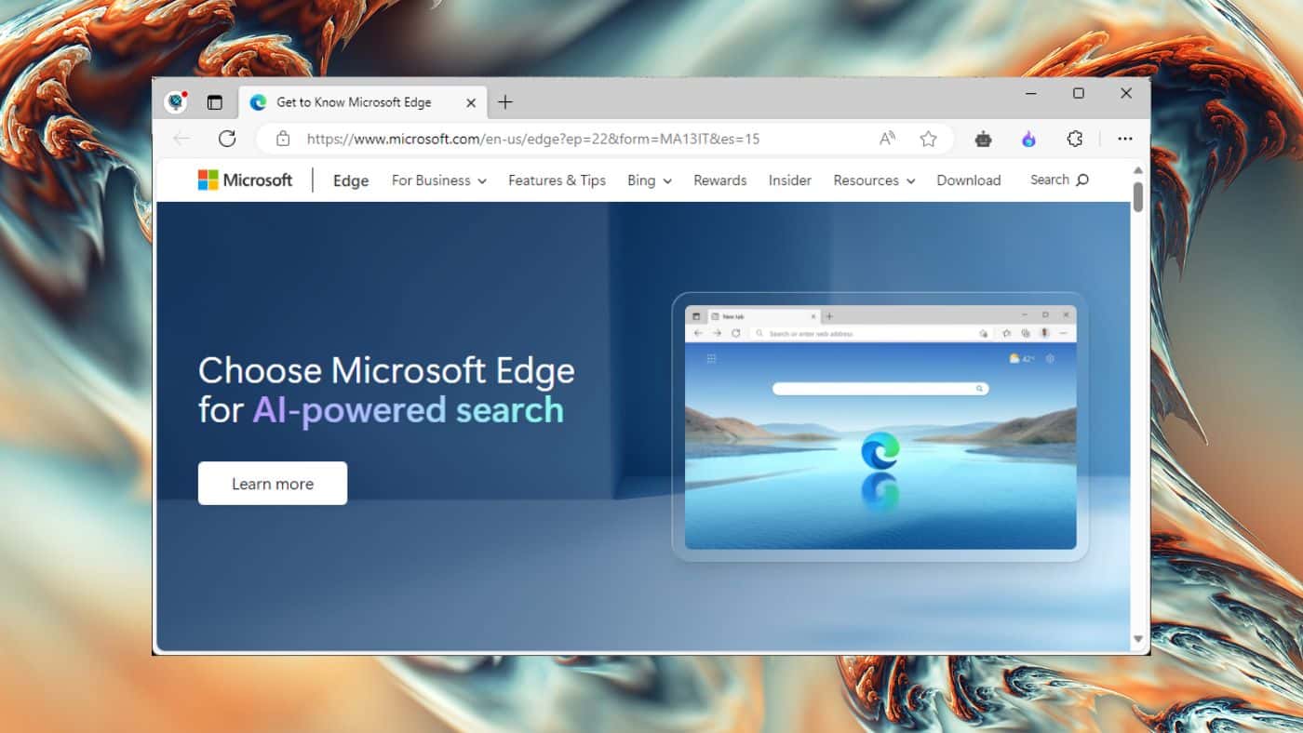Reload the page with refresh icon
1303x733 pixels.
227,139
